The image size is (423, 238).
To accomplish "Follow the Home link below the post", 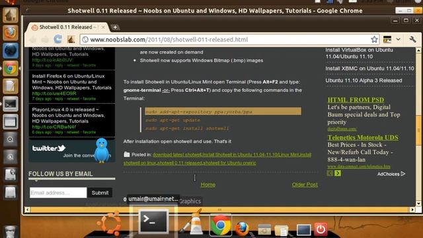I will pyautogui.click(x=208, y=184).
